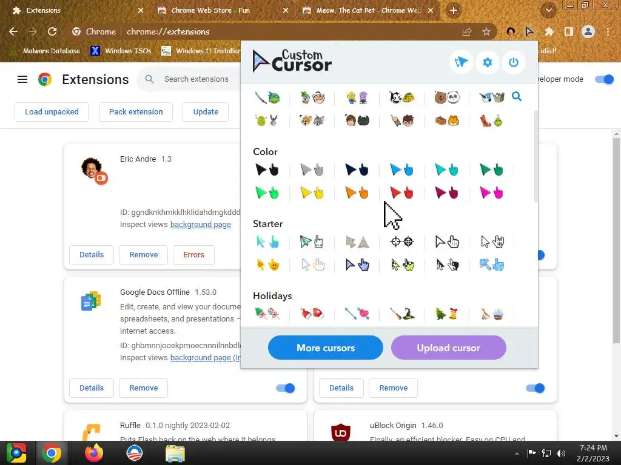This screenshot has width=621, height=465.
Task: Open Google Docs Offline background page link
Action: (205, 358)
